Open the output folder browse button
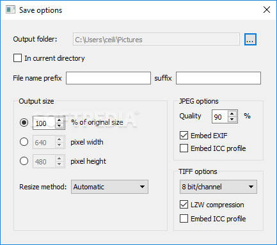The image size is (277, 245). point(250,40)
